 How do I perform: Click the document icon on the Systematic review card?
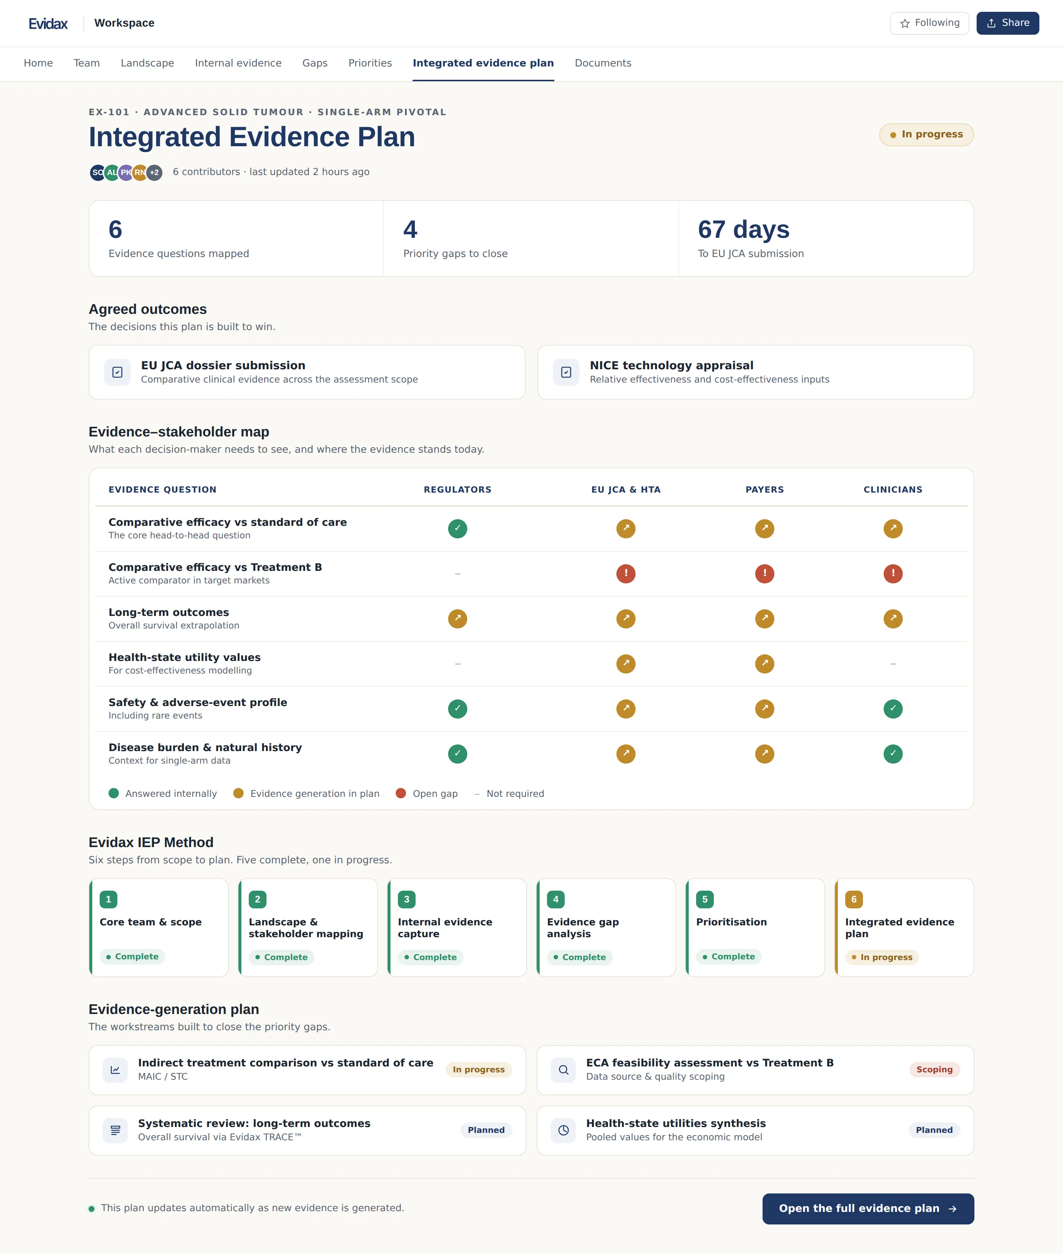point(115,1130)
